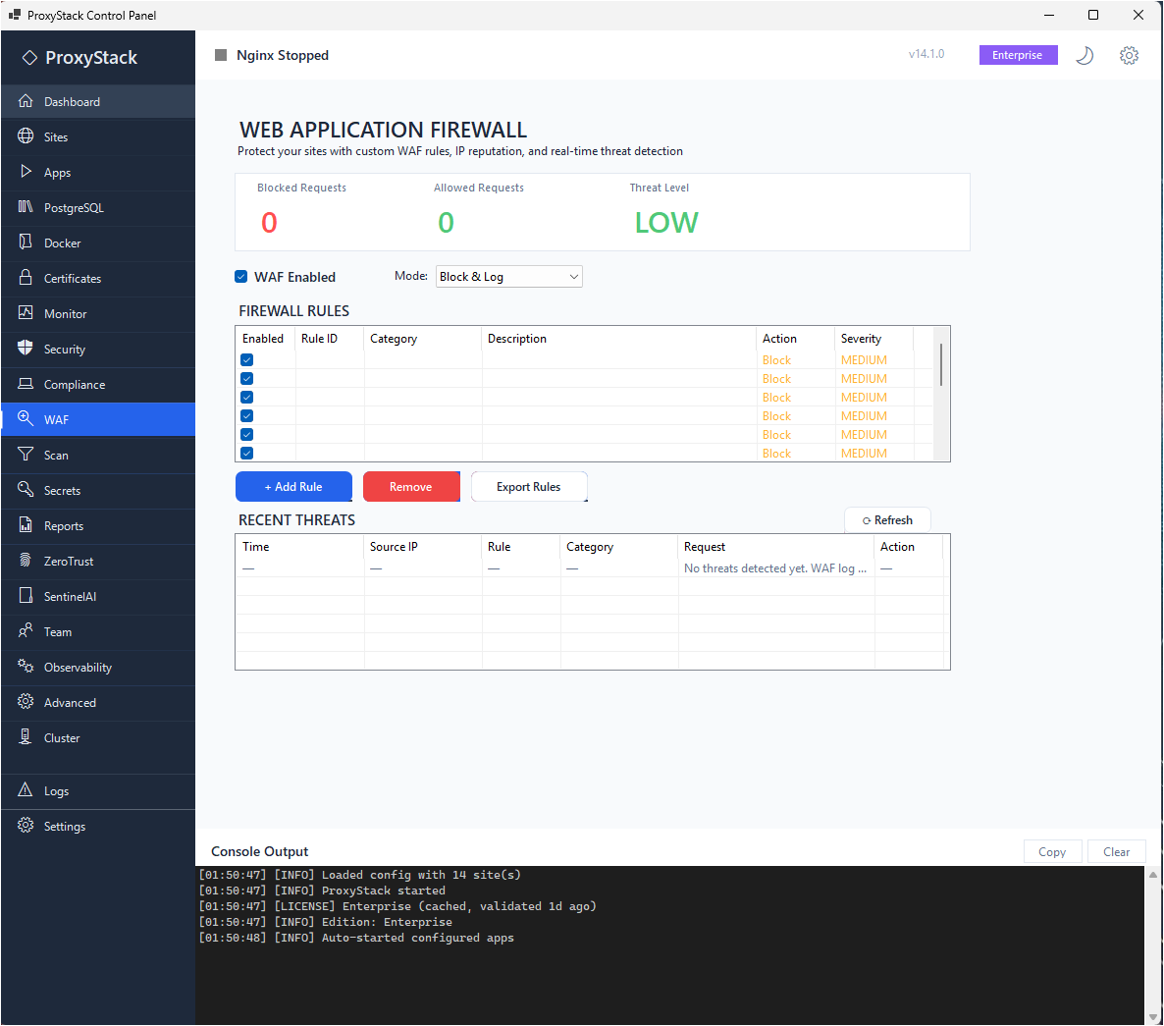Open the Mode combo box arrow
Screen dimensions: 1164x1026
click(572, 276)
